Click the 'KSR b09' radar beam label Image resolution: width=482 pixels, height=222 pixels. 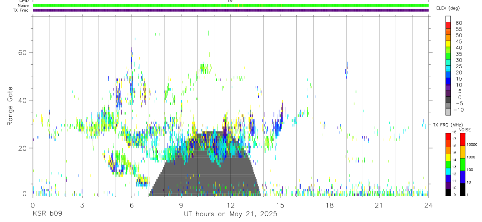[x=47, y=214]
